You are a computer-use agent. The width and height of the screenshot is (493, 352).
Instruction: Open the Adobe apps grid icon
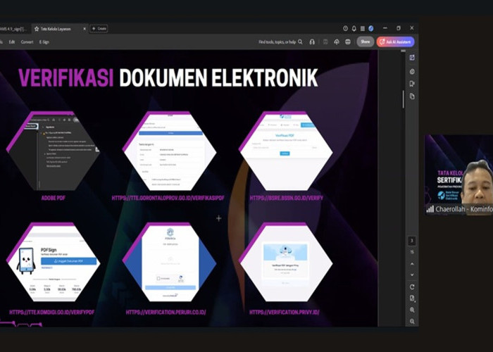(x=363, y=29)
